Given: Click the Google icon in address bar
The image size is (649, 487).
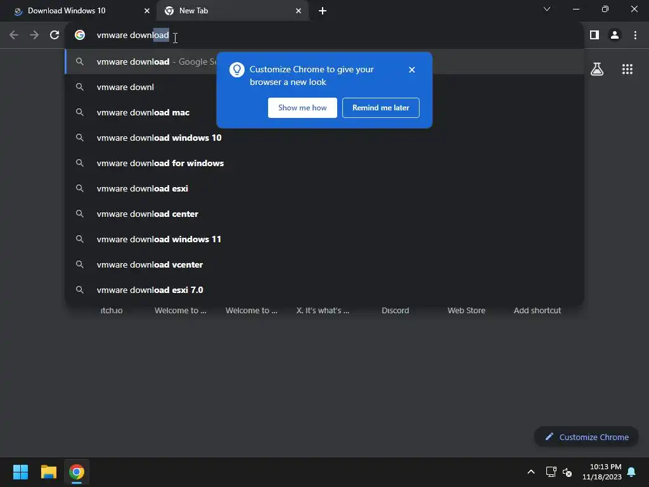Looking at the screenshot, I should (x=80, y=36).
